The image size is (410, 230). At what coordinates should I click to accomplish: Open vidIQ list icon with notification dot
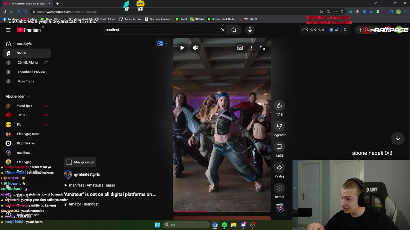pos(337,30)
